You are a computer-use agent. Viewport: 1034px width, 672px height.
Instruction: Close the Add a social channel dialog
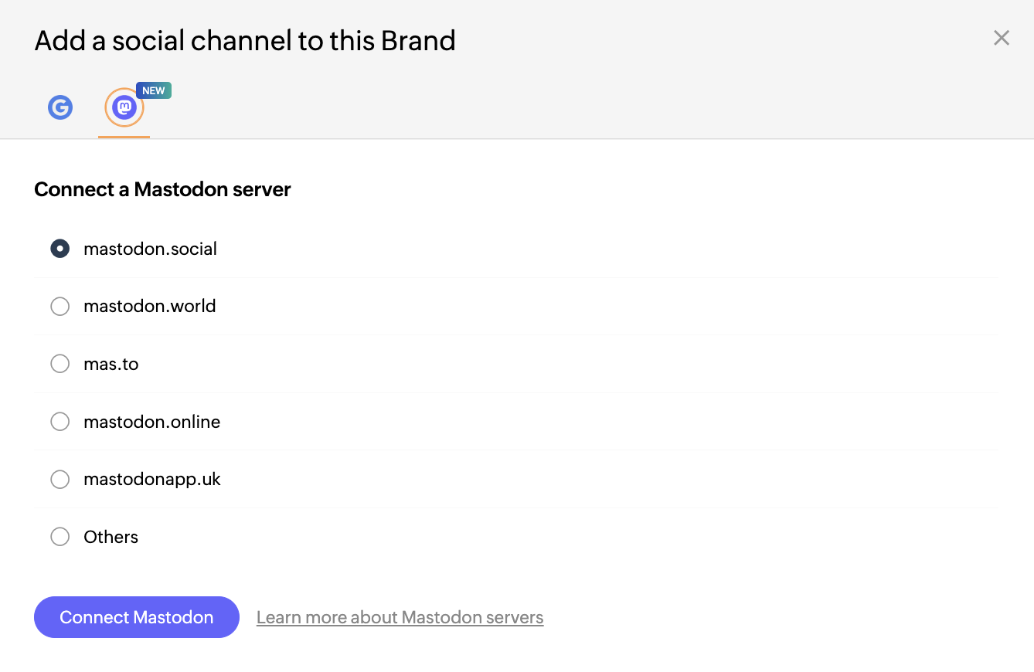(1002, 38)
